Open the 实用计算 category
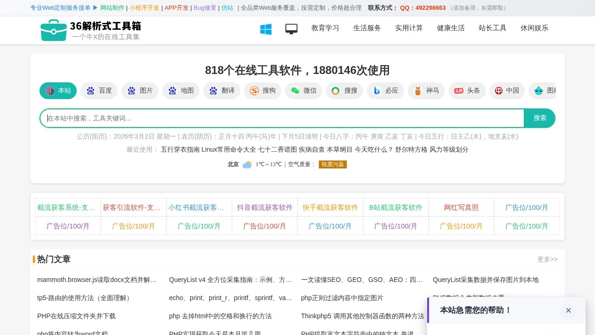This screenshot has width=595, height=335. click(x=409, y=28)
